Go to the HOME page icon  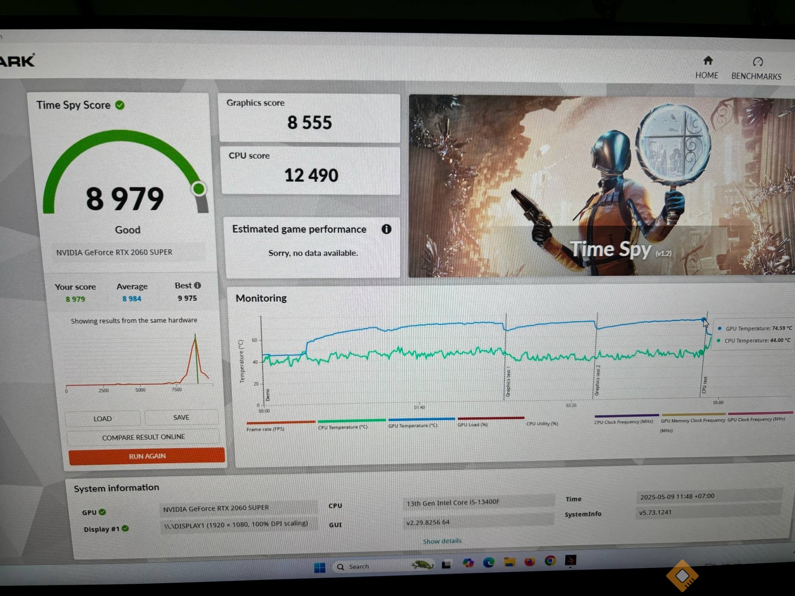point(708,61)
